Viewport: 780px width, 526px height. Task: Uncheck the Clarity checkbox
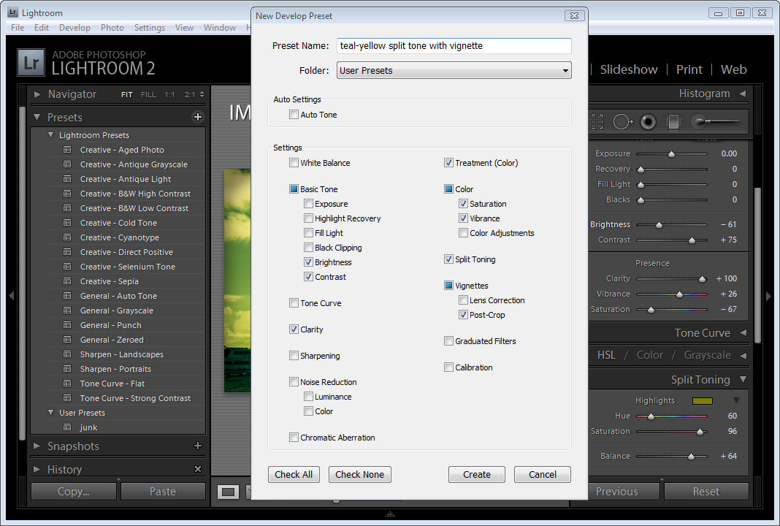[294, 329]
